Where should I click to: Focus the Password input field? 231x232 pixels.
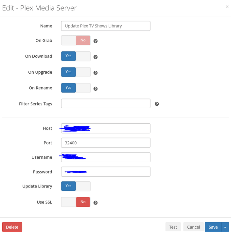click(106, 172)
